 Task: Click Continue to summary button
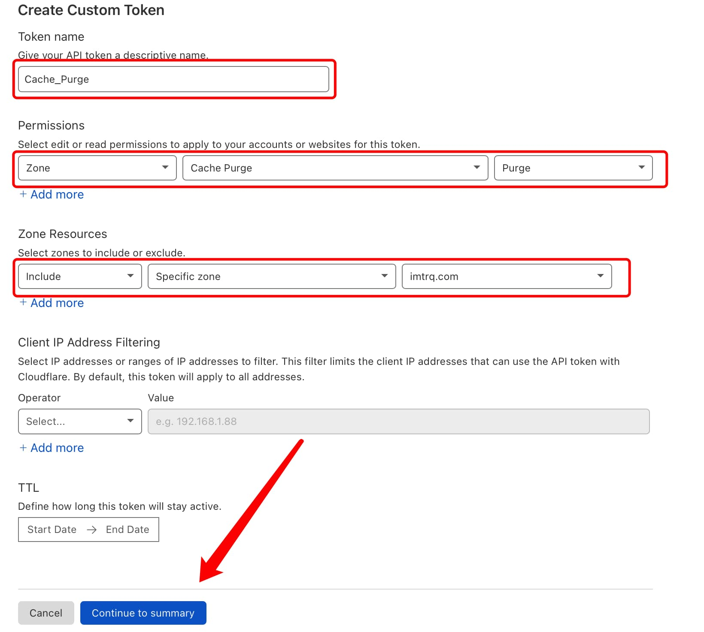point(143,613)
